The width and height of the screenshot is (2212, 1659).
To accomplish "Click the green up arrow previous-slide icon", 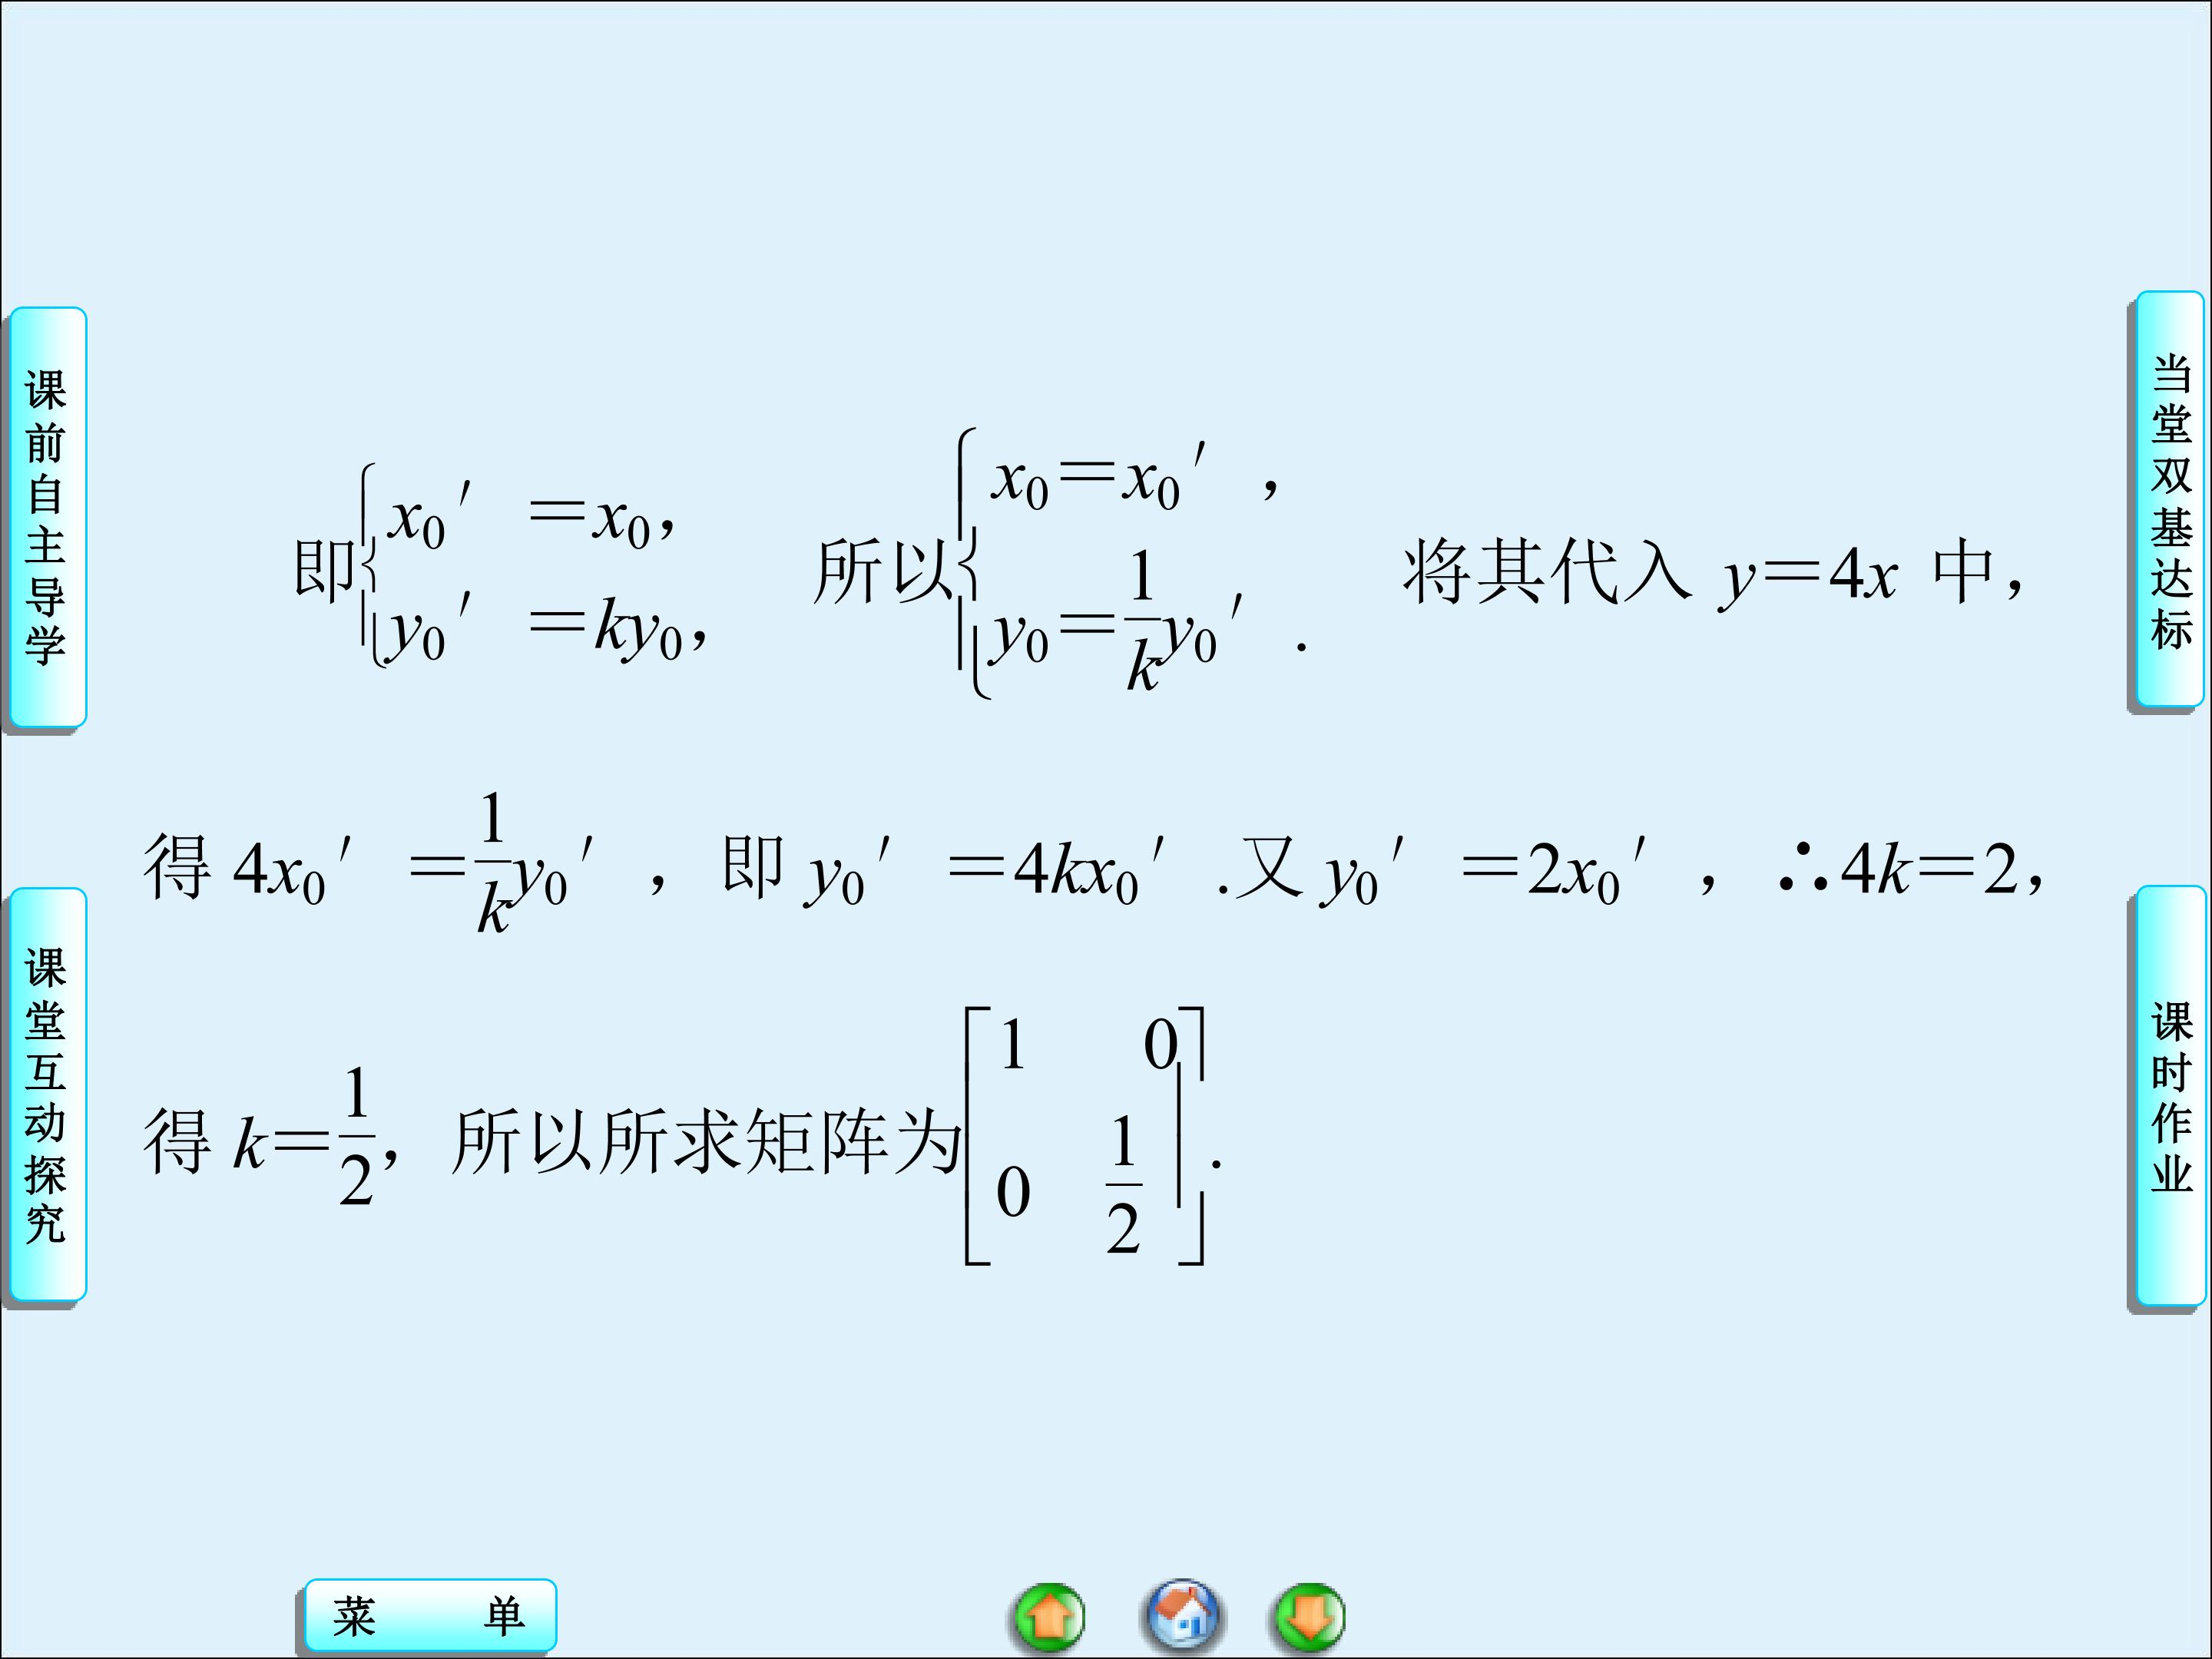I will click(1049, 1616).
